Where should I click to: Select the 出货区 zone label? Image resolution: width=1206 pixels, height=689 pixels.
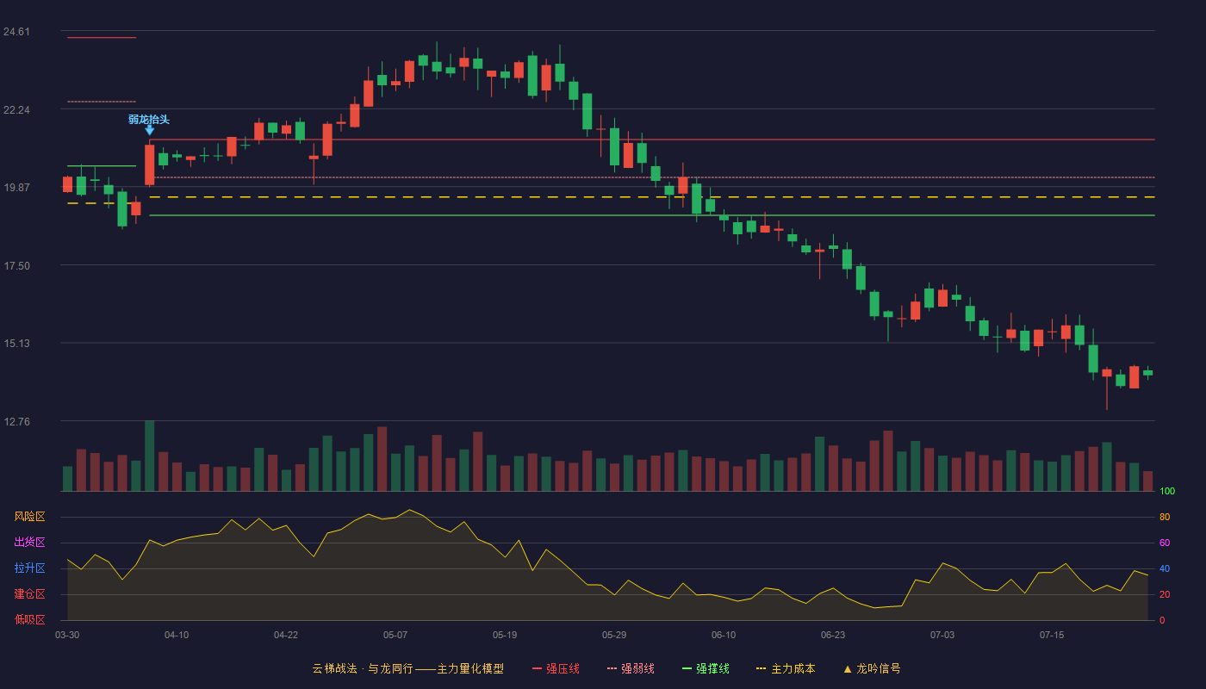pos(29,543)
